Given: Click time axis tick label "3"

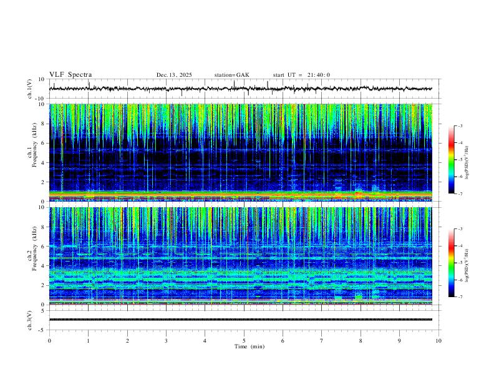Looking at the screenshot, I should (x=166, y=341).
